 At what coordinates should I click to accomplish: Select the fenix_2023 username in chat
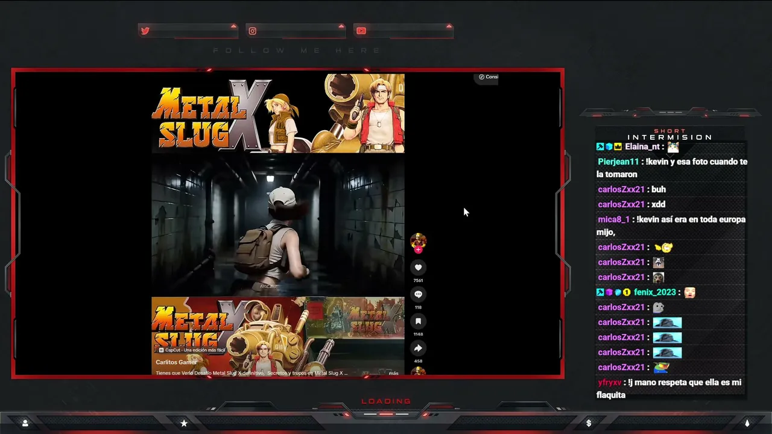(x=655, y=292)
